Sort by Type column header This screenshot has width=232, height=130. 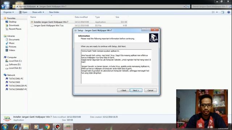98,17
